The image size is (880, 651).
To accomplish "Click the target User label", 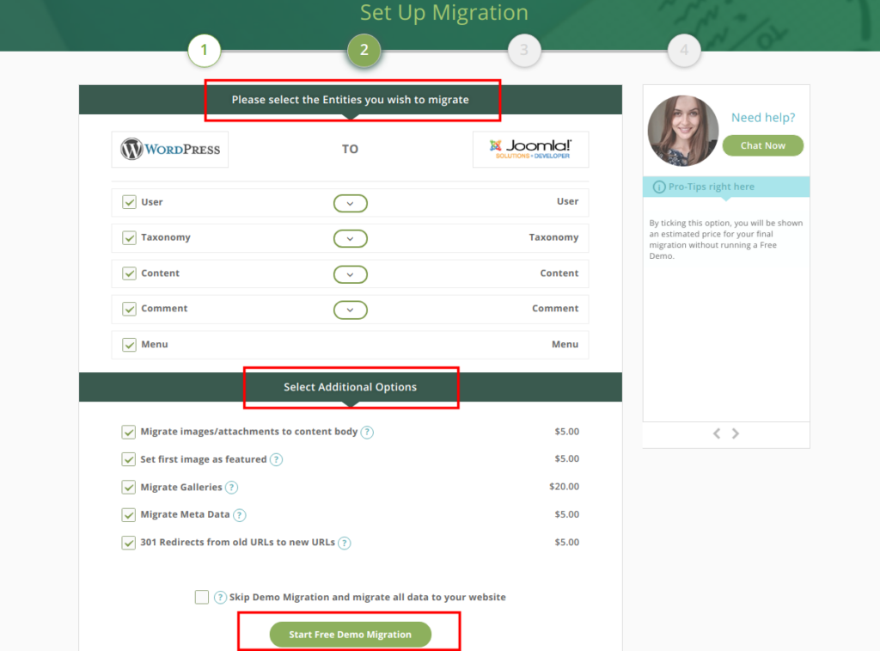I will tap(567, 201).
